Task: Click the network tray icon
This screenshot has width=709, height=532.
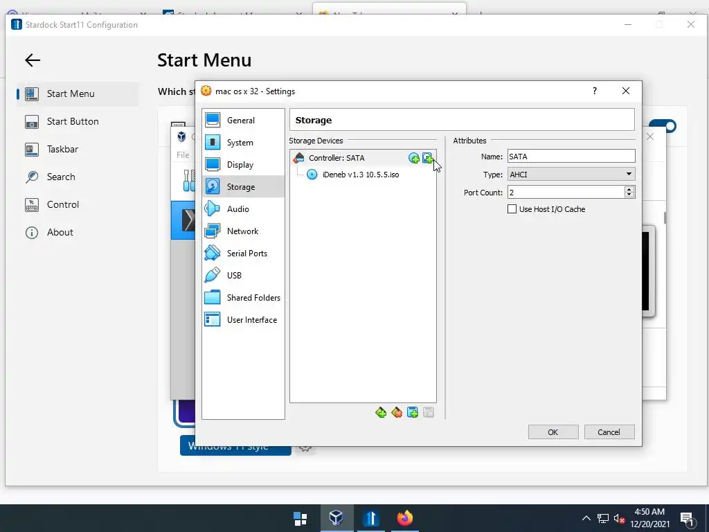Action: tap(603, 518)
